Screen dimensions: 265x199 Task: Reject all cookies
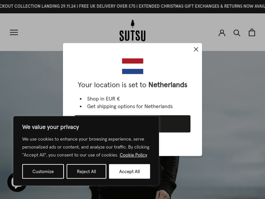tap(86, 171)
